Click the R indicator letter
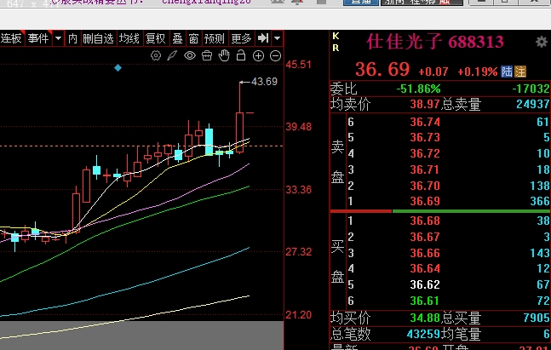 [x=336, y=48]
